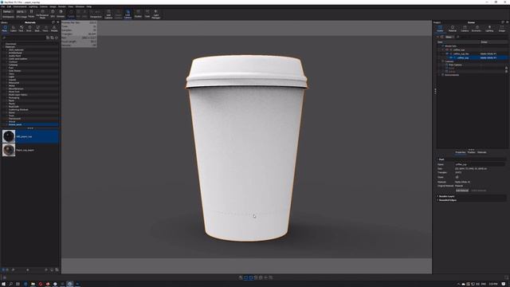
Task: Toggle visibility checkbox of coffee_cup_lid
Action: (447, 53)
